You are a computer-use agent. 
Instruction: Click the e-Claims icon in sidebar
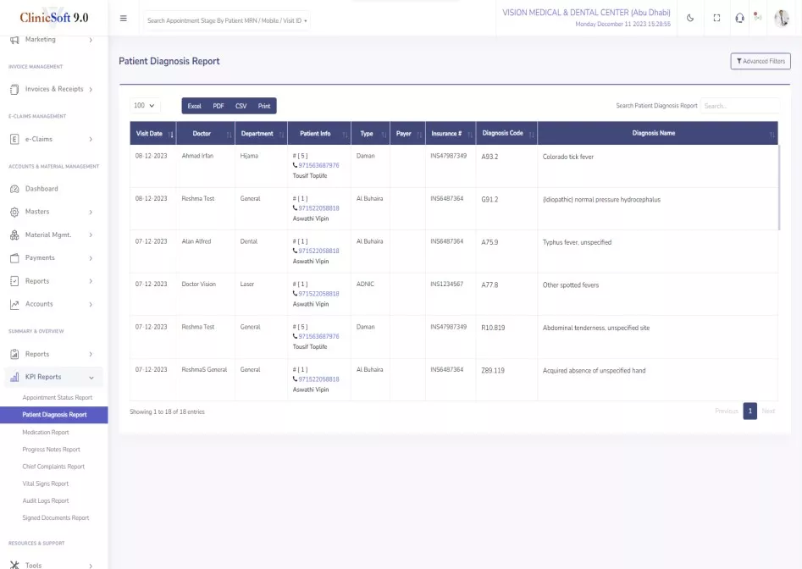pyautogui.click(x=14, y=139)
